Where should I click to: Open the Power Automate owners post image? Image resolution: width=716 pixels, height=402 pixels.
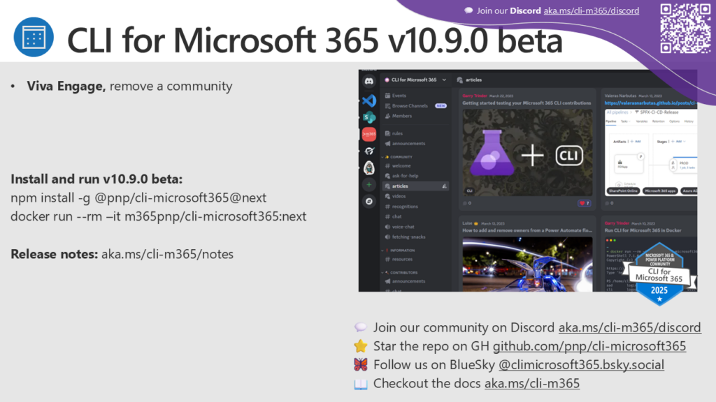(527, 265)
